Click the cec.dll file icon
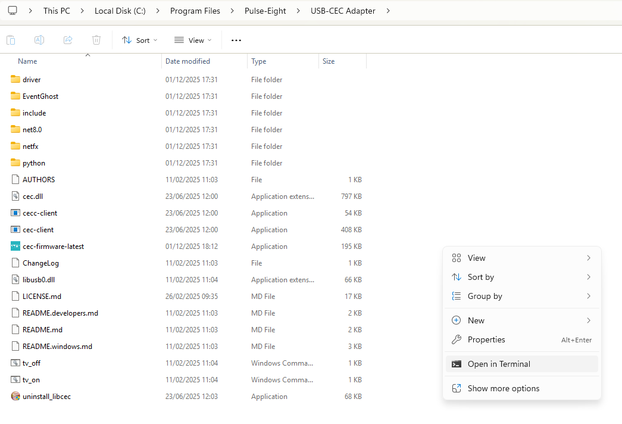 (15, 196)
